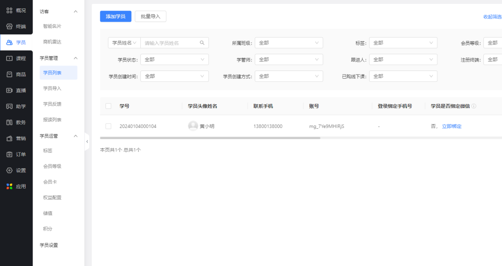Select the 学员 students icon in sidebar

click(x=9, y=43)
